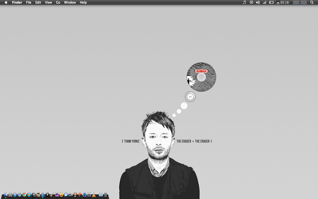Pause playback with the desktop widget button
The width and height of the screenshot is (318, 199).
(190, 97)
